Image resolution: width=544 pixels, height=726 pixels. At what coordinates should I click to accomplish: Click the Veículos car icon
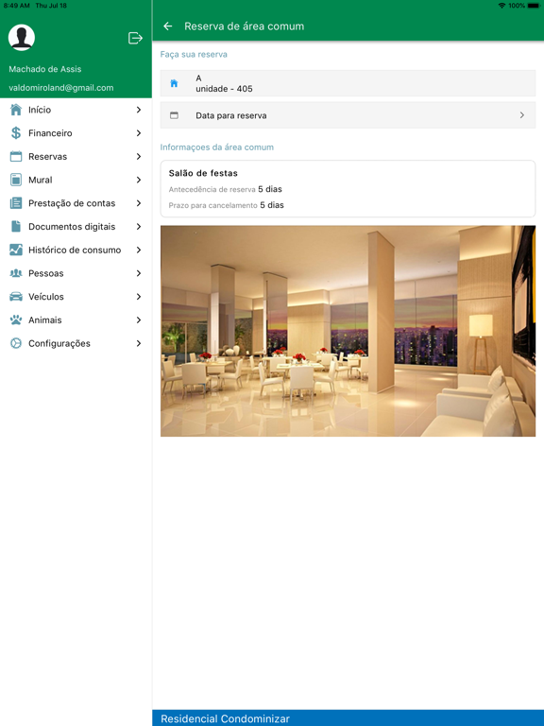coord(16,297)
